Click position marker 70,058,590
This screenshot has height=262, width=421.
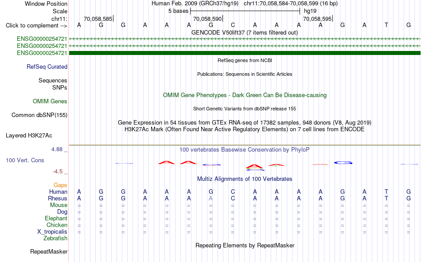pyautogui.click(x=207, y=19)
